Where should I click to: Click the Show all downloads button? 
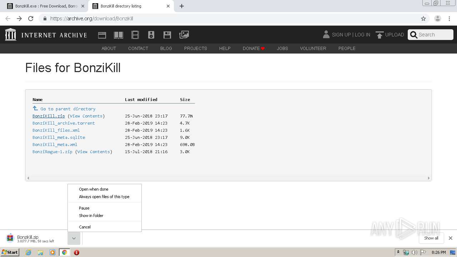431,238
